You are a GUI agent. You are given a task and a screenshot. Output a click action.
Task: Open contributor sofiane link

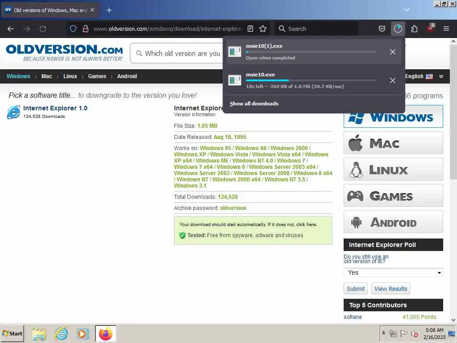coord(353,317)
